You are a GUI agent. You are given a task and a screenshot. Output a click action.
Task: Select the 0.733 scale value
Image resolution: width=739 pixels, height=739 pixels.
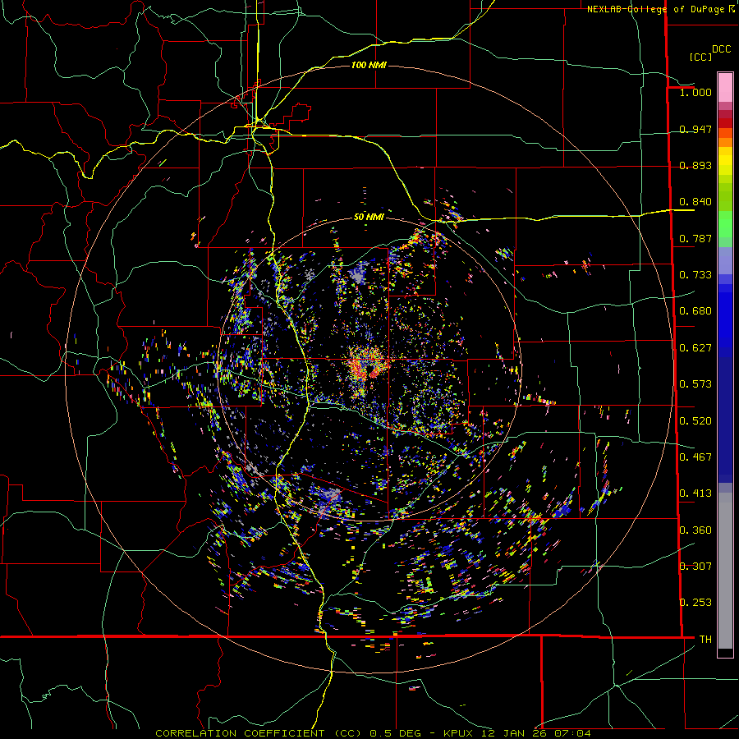[x=695, y=275]
